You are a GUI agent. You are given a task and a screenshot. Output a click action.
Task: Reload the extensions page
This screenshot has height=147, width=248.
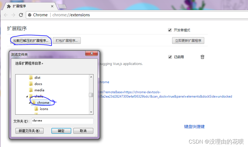tap(21, 15)
